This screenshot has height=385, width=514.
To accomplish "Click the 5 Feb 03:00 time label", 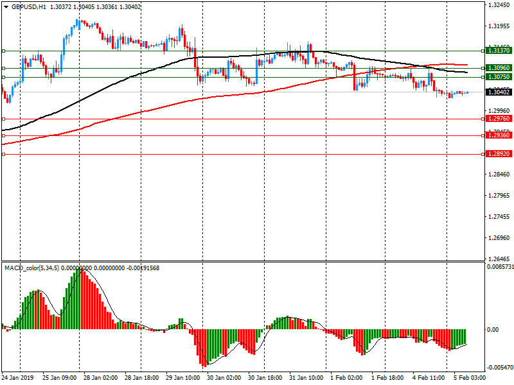I will [x=470, y=379].
